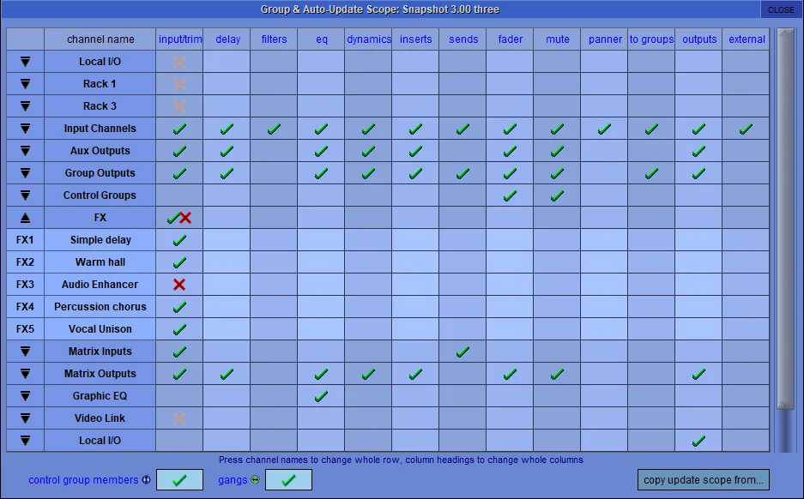
Task: Click the channel name column header
Action: (x=100, y=39)
